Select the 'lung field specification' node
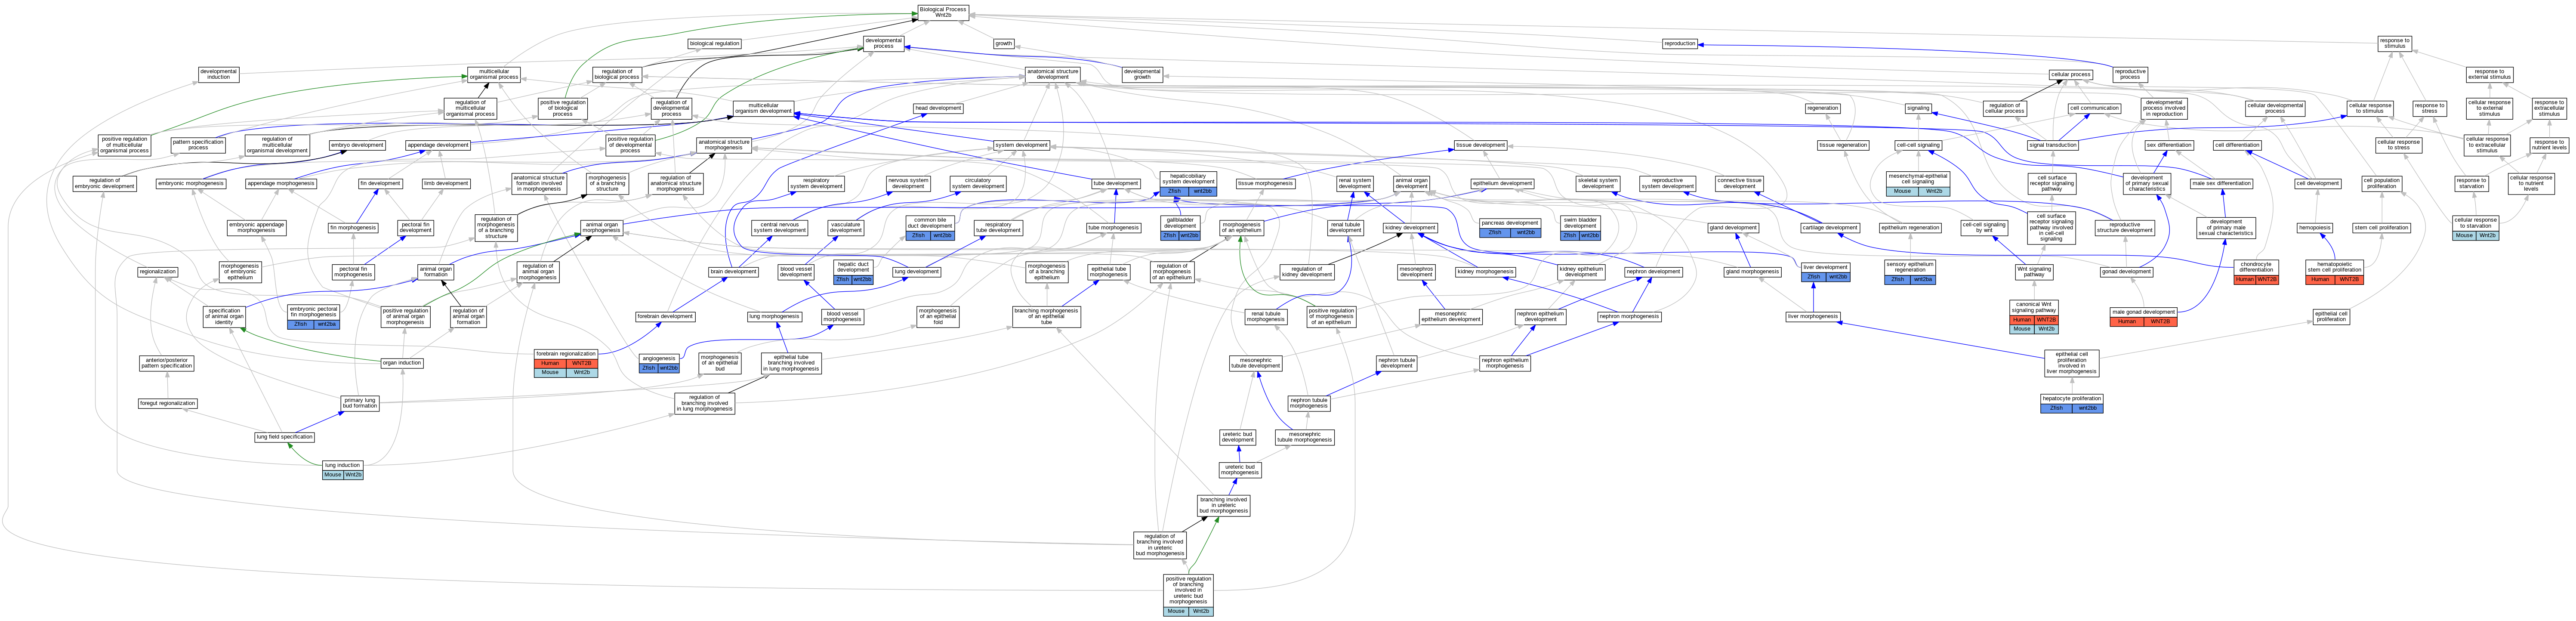Image resolution: width=2576 pixels, height=621 pixels. [x=284, y=437]
